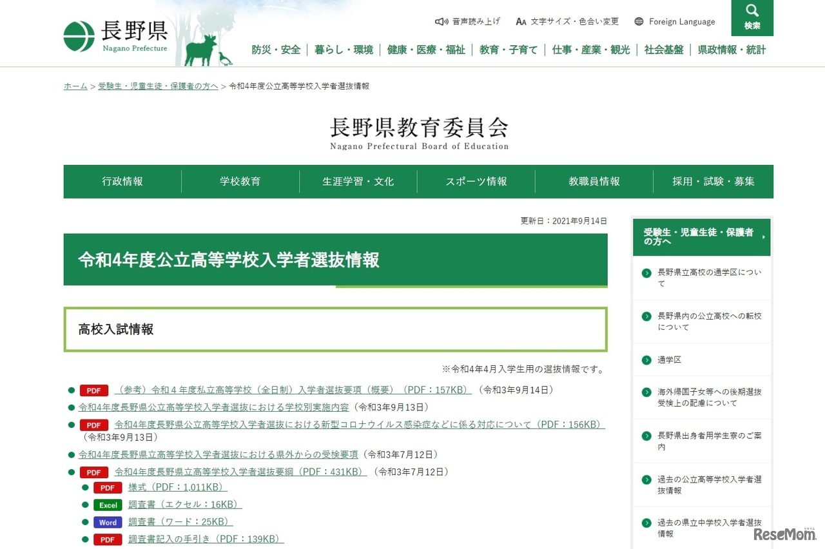Click the PDF icon beside 様式
825x549 pixels.
(x=107, y=488)
